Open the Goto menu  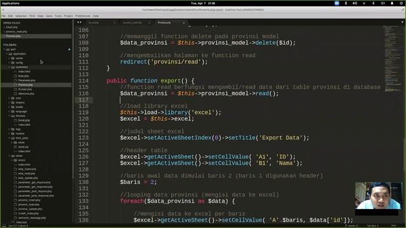tap(49, 16)
